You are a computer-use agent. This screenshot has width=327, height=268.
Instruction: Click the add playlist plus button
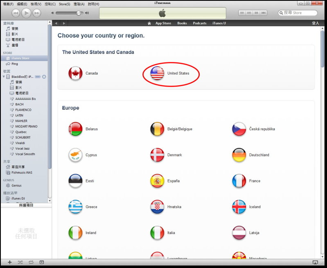pos(9,262)
